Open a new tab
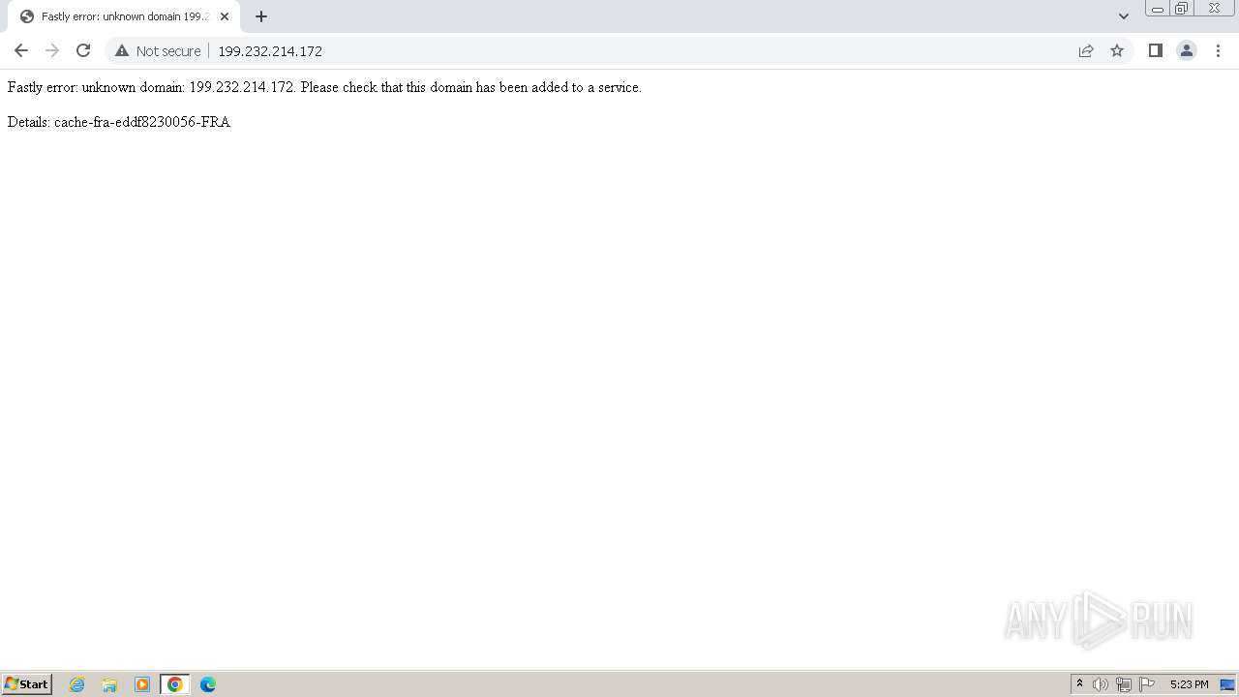This screenshot has height=697, width=1239. point(261,16)
